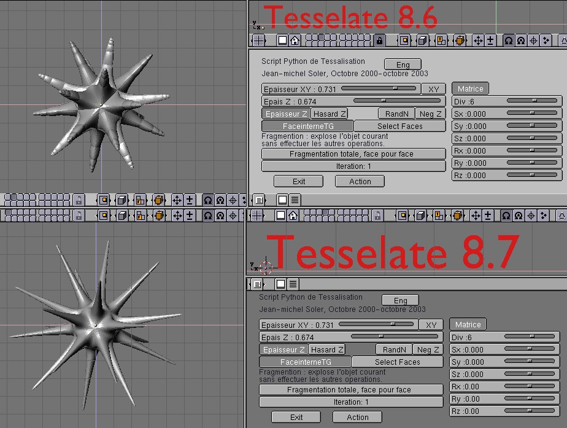Viewport: 567px width, 428px height.
Task: Toggle RandN in Tesselate 8.6 panel
Action: [x=396, y=114]
